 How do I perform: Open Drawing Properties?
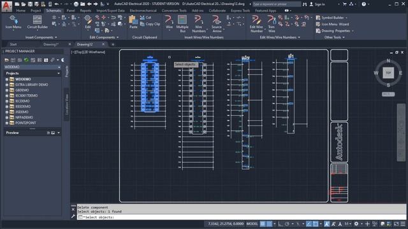(335, 31)
